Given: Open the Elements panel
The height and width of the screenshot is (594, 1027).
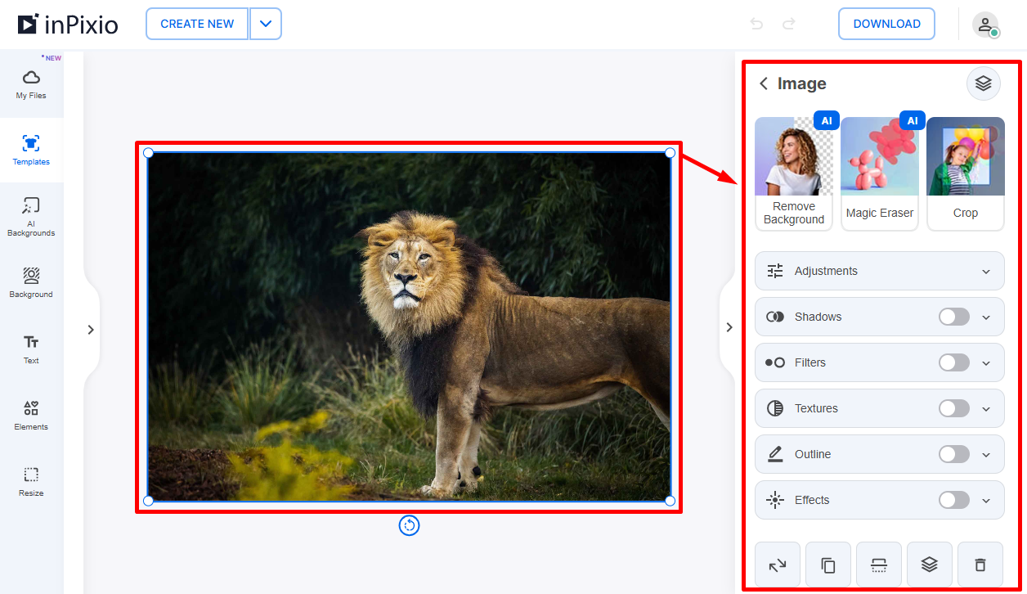Looking at the screenshot, I should click(x=31, y=415).
